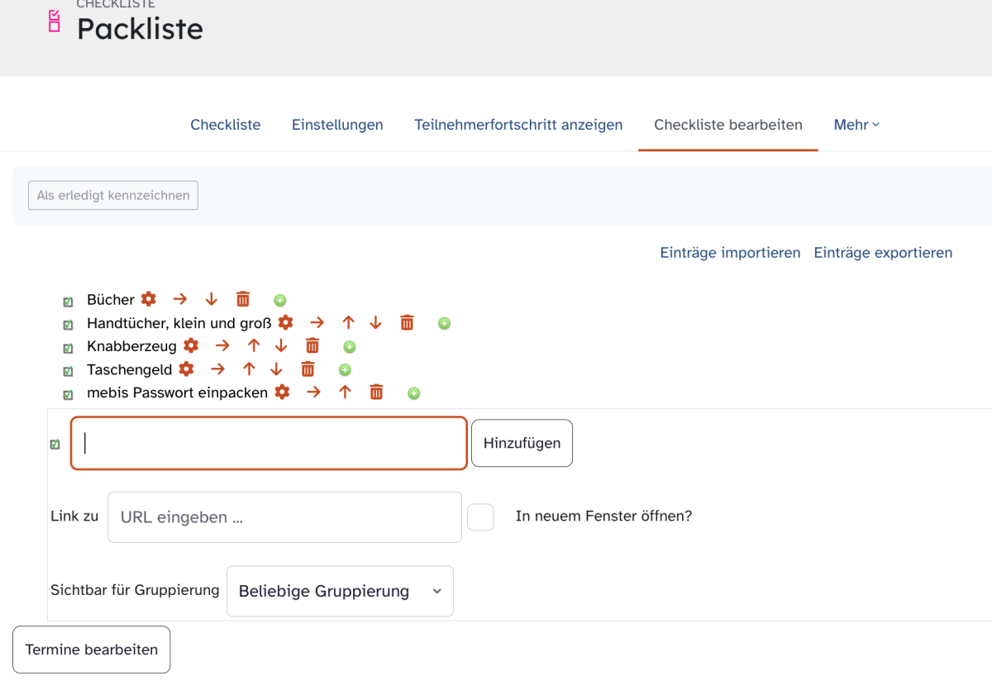
Task: Toggle required checkbox beside Handtücher entry
Action: click(x=69, y=325)
